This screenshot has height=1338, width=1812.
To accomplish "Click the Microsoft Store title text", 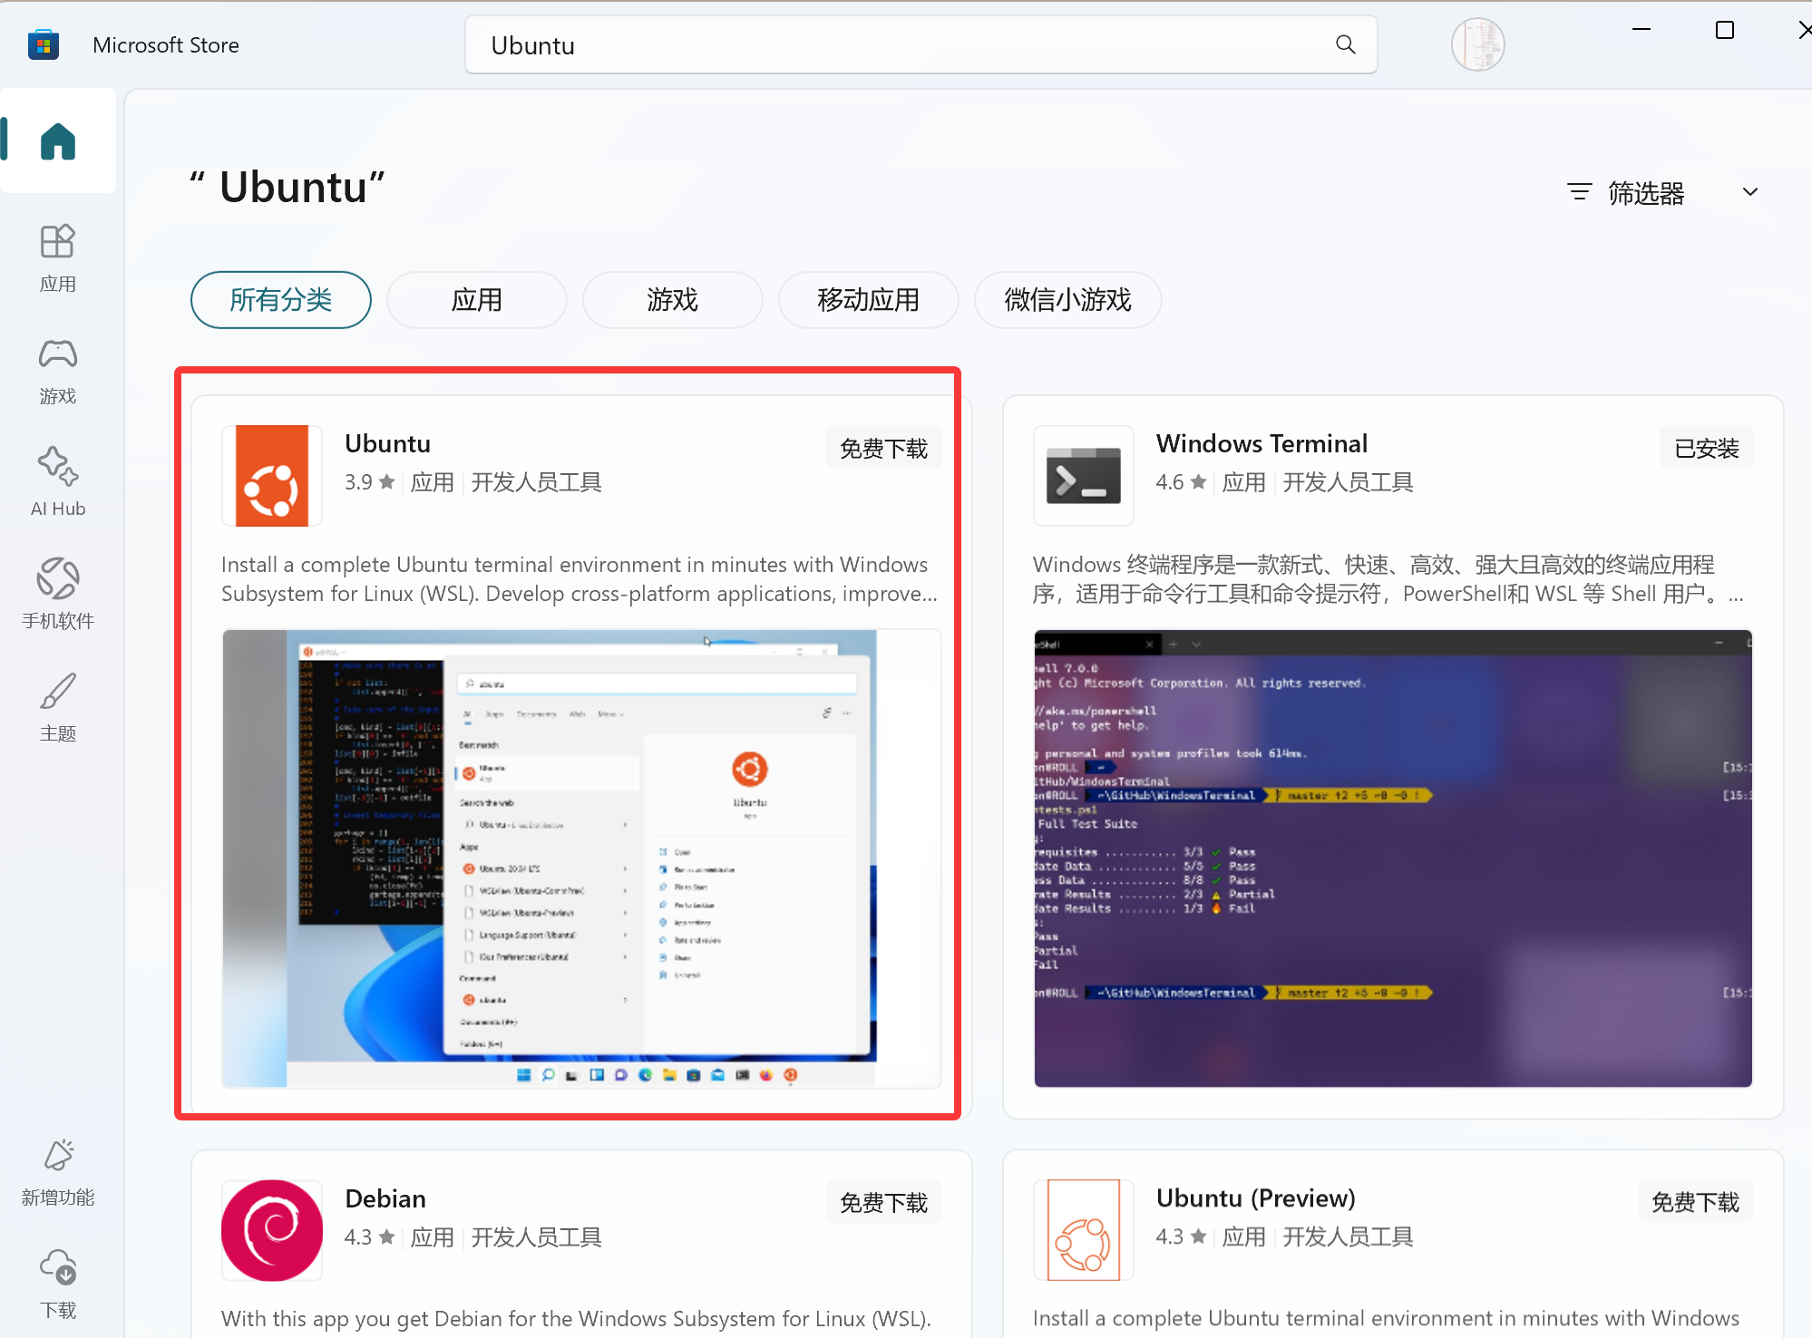I will coord(166,45).
